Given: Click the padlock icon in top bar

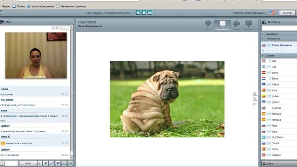Looking at the screenshot, I should pyautogui.click(x=144, y=13).
